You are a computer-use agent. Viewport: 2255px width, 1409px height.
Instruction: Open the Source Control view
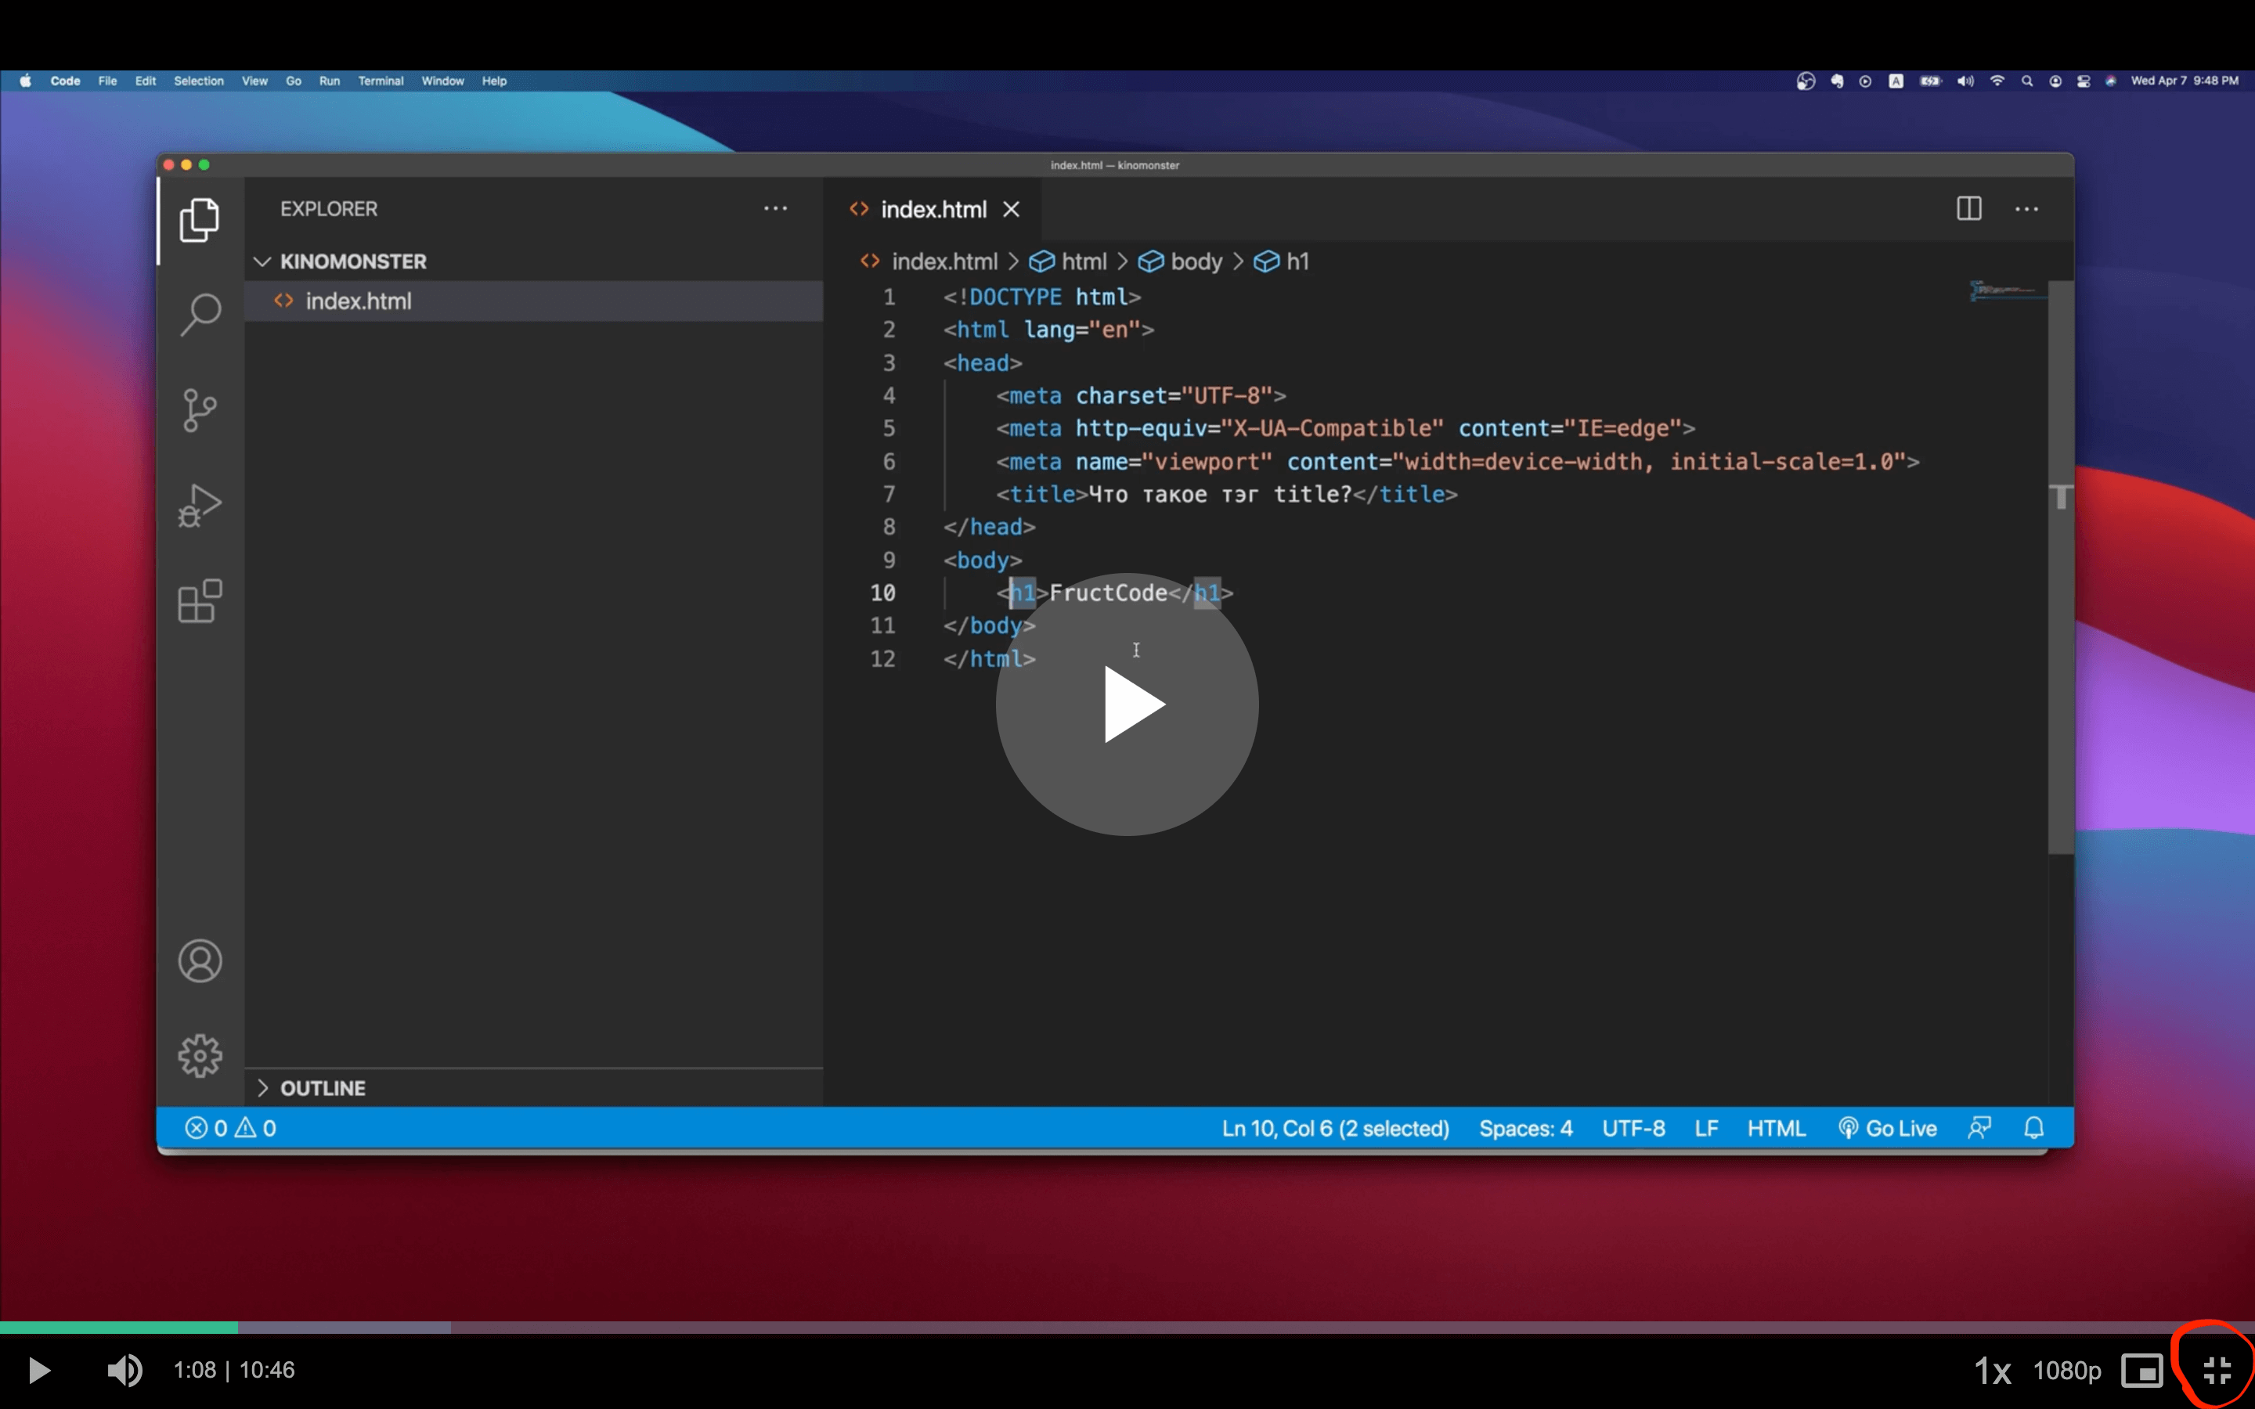[200, 410]
